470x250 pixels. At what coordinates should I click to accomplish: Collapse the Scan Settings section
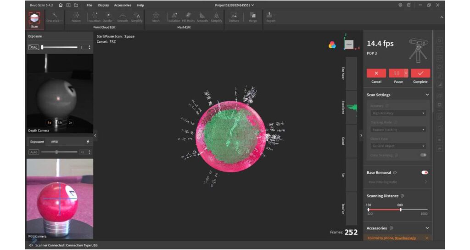click(x=427, y=95)
